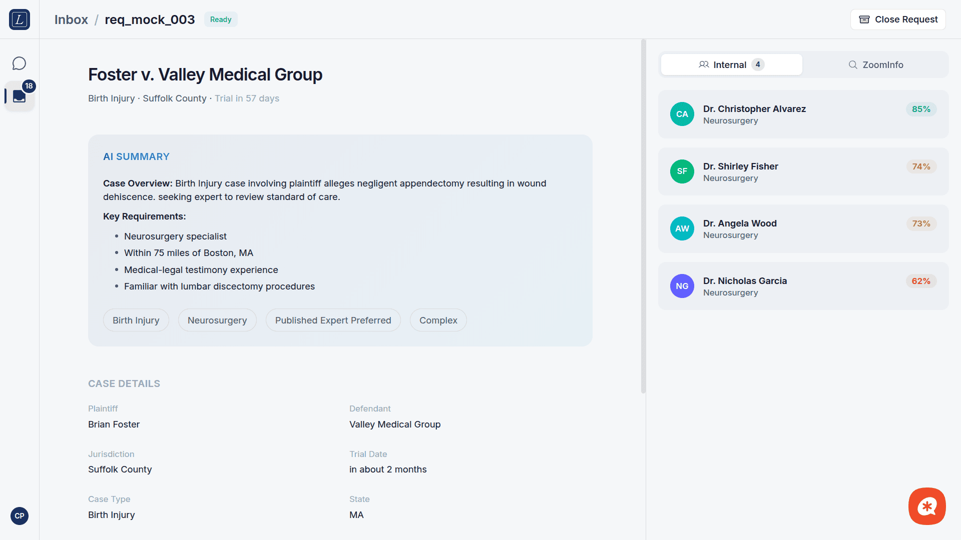
Task: Click the NG avatar for Nicholas Garcia
Action: point(682,286)
